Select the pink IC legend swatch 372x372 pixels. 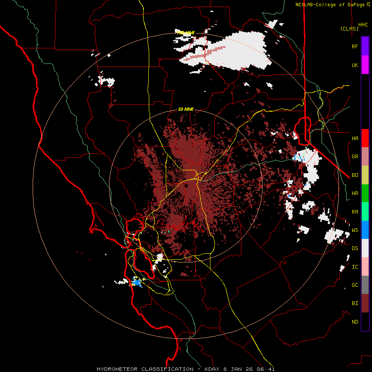(x=365, y=267)
